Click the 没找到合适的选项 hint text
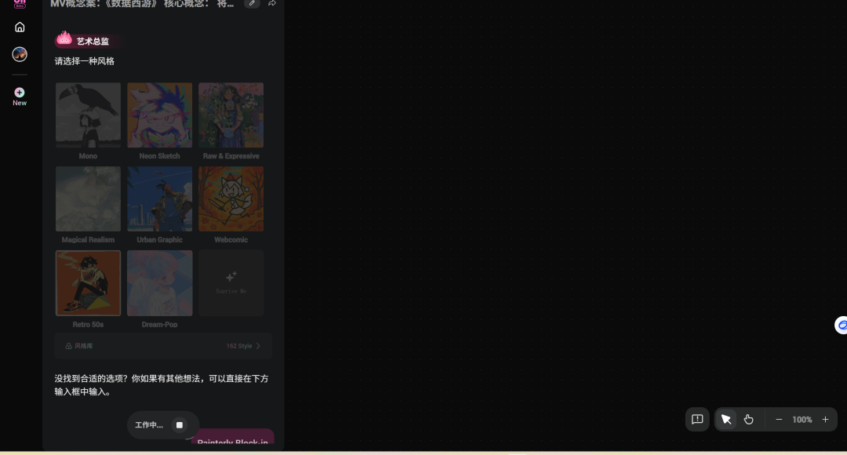The image size is (847, 455). pos(162,385)
